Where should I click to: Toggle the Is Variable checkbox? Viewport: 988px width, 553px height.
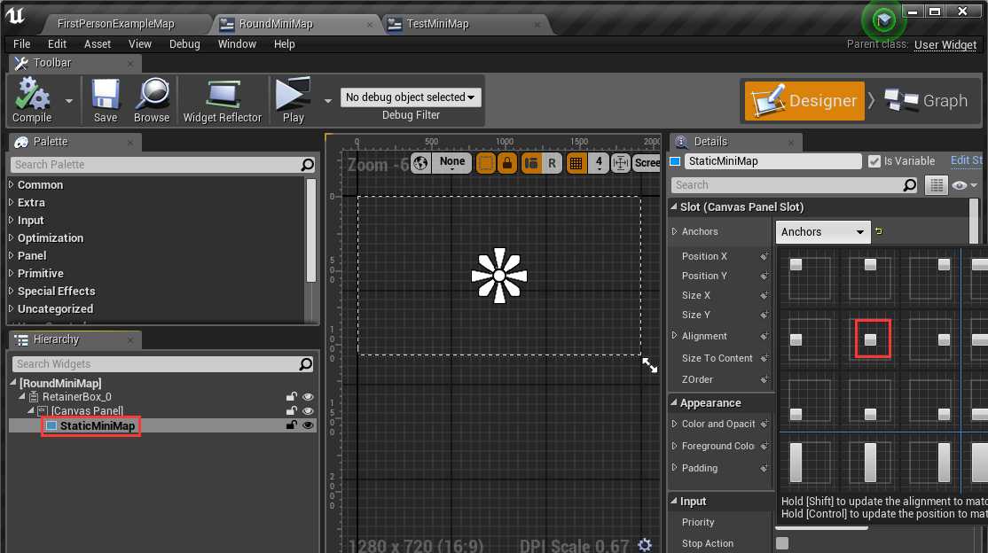tap(874, 161)
